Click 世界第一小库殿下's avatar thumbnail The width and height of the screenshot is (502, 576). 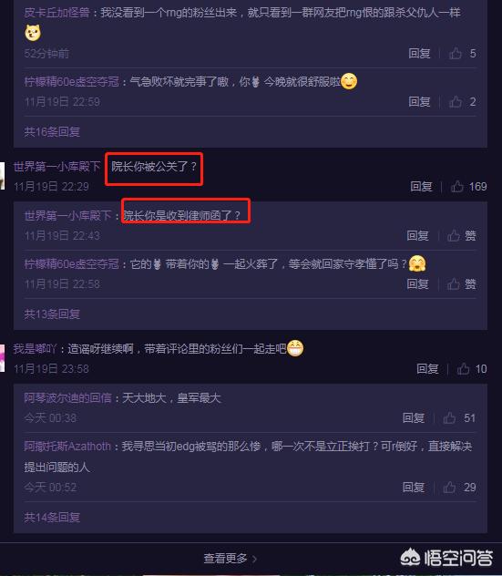[x=2, y=176]
